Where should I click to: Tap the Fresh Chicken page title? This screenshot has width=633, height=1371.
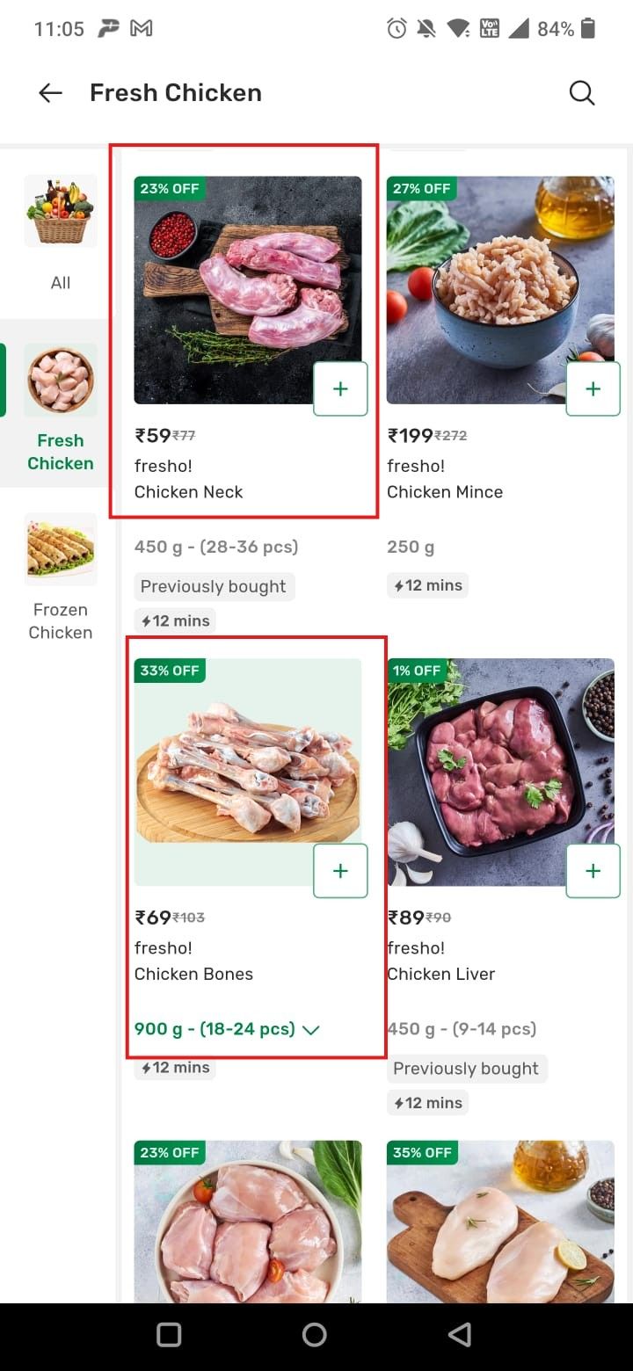tap(176, 93)
